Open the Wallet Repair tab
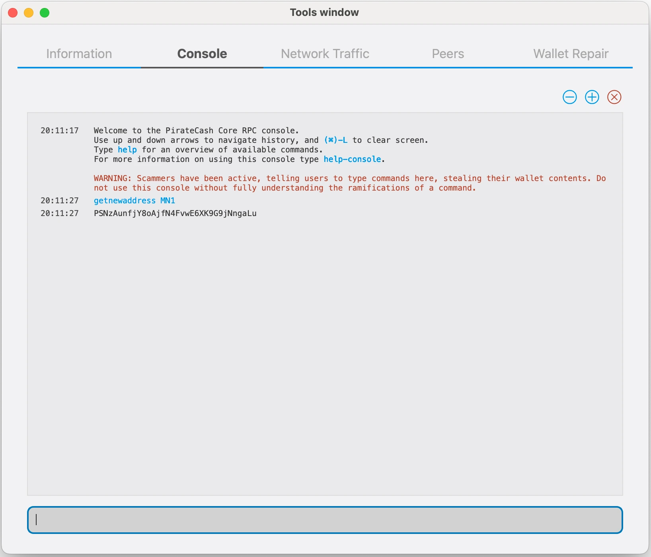 pyautogui.click(x=571, y=54)
